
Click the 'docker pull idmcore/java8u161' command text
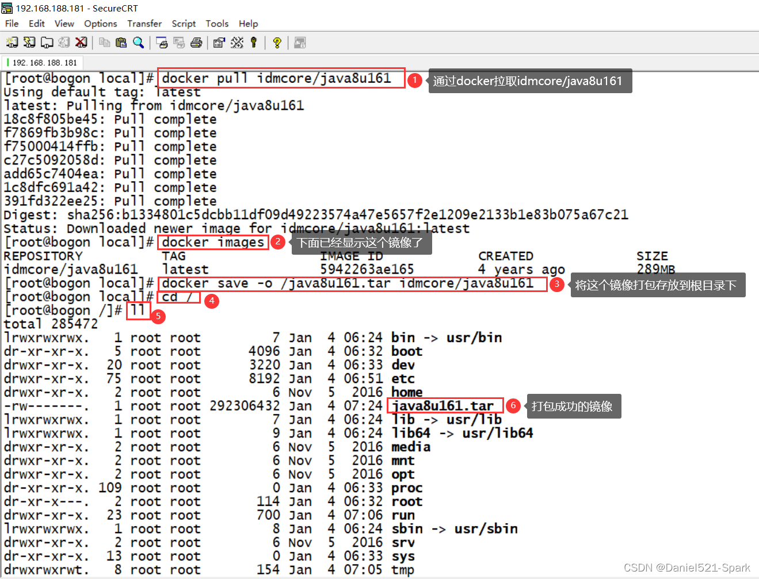point(277,78)
